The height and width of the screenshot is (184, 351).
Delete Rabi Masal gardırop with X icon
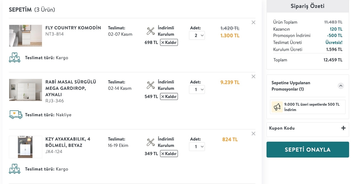253,77
